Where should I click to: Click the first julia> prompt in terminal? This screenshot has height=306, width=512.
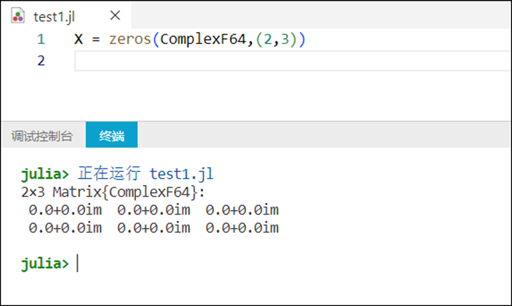pos(45,174)
